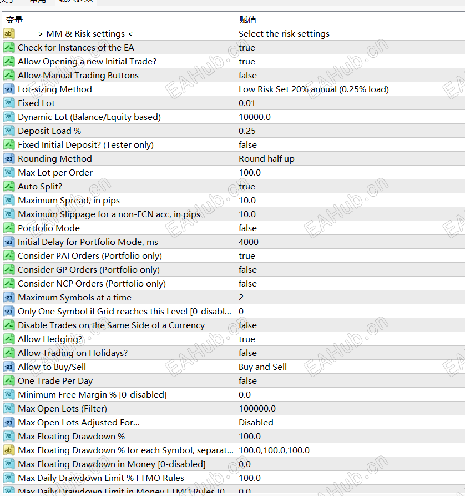Image resolution: width=465 pixels, height=496 pixels.
Task: Toggle the Consider PAI Orders true value
Action: click(247, 255)
